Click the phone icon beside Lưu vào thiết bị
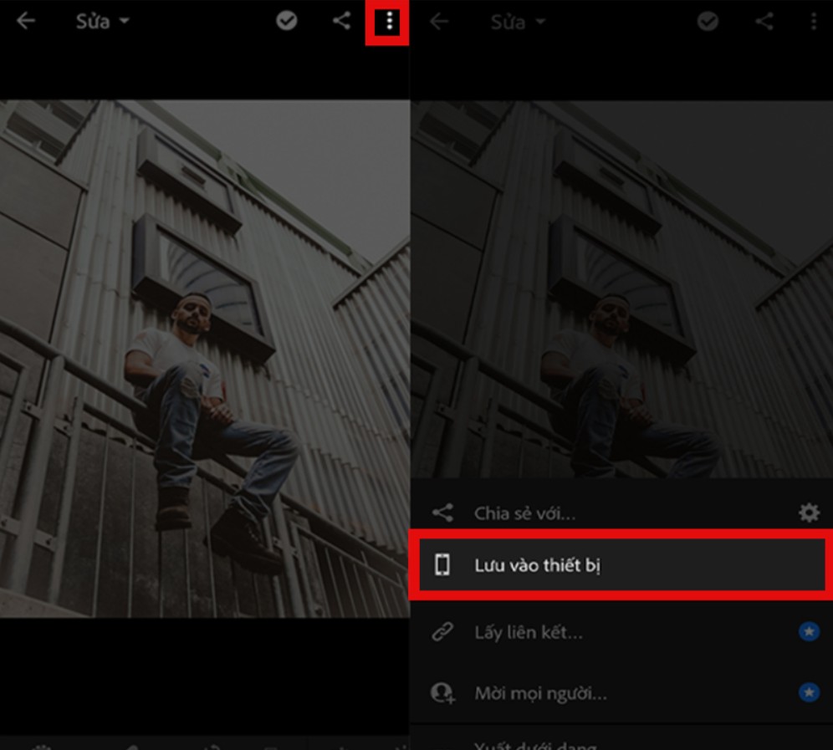The image size is (833, 750). click(x=442, y=565)
